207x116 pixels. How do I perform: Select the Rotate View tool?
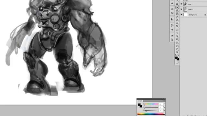177,49
